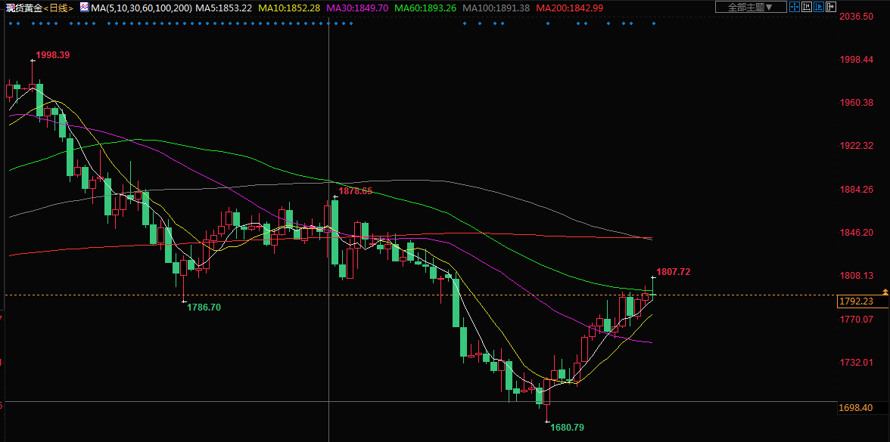Click the 日线 period selector
The width and height of the screenshot is (890, 442).
[x=58, y=8]
